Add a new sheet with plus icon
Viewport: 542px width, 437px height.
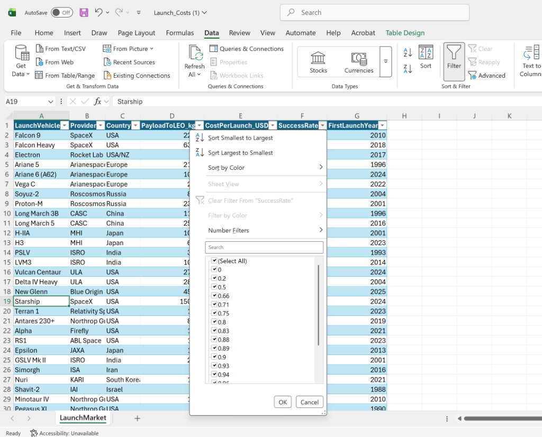pos(137,418)
